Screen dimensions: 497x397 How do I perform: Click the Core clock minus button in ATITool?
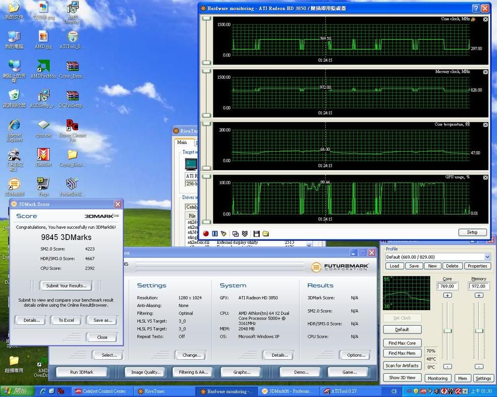(447, 366)
